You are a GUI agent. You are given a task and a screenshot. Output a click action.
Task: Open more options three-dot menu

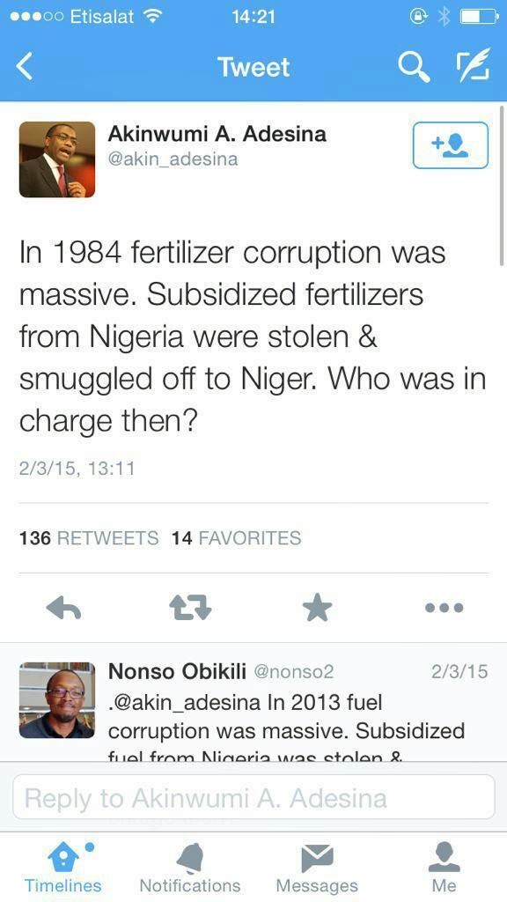tap(444, 608)
